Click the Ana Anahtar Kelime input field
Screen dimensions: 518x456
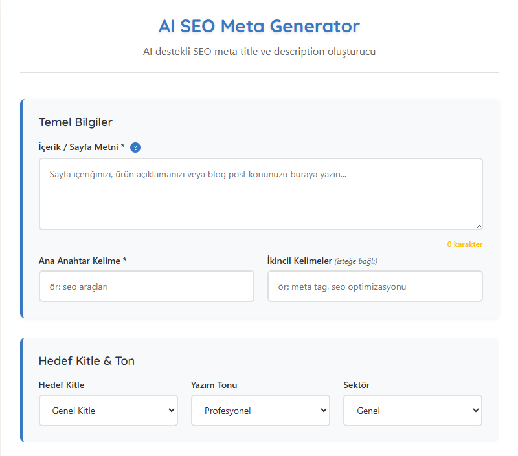[146, 286]
